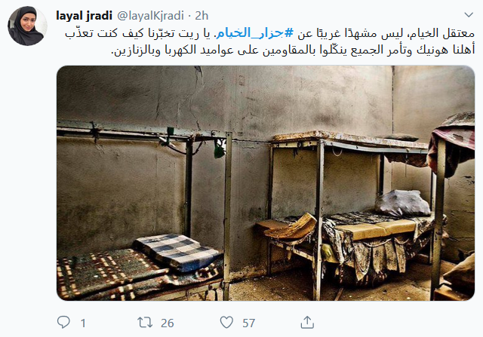Screen dimensions: 483x337
Task: Click the display name layal jradi
Action: pyautogui.click(x=84, y=15)
